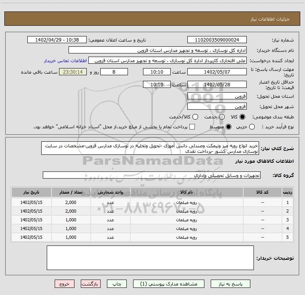Click row number 5 cell
This screenshot has width=305, height=295.
tap(288, 237)
